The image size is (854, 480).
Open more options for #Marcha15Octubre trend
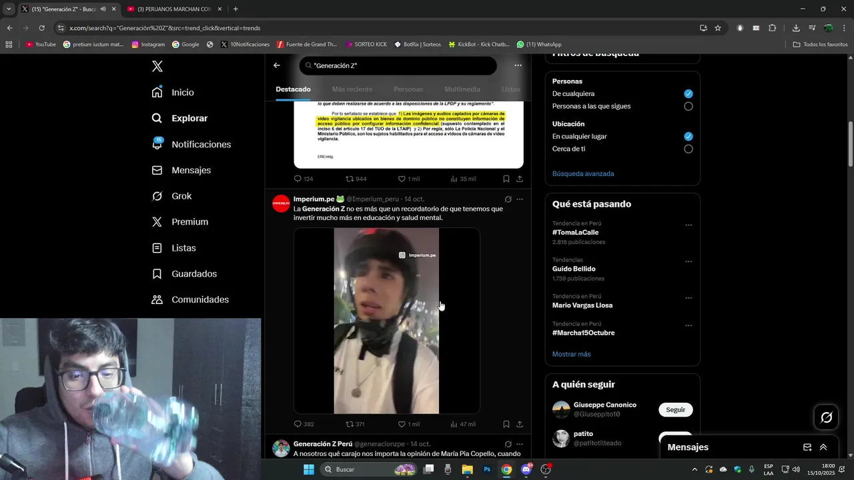(689, 325)
